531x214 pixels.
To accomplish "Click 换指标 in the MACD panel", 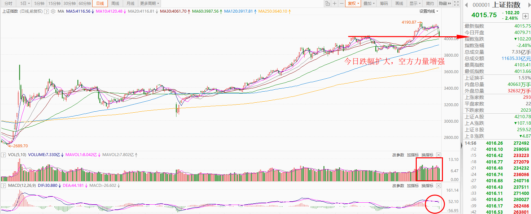I will click(x=427, y=186).
